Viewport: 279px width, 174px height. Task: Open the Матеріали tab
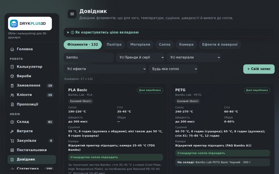[140, 45]
